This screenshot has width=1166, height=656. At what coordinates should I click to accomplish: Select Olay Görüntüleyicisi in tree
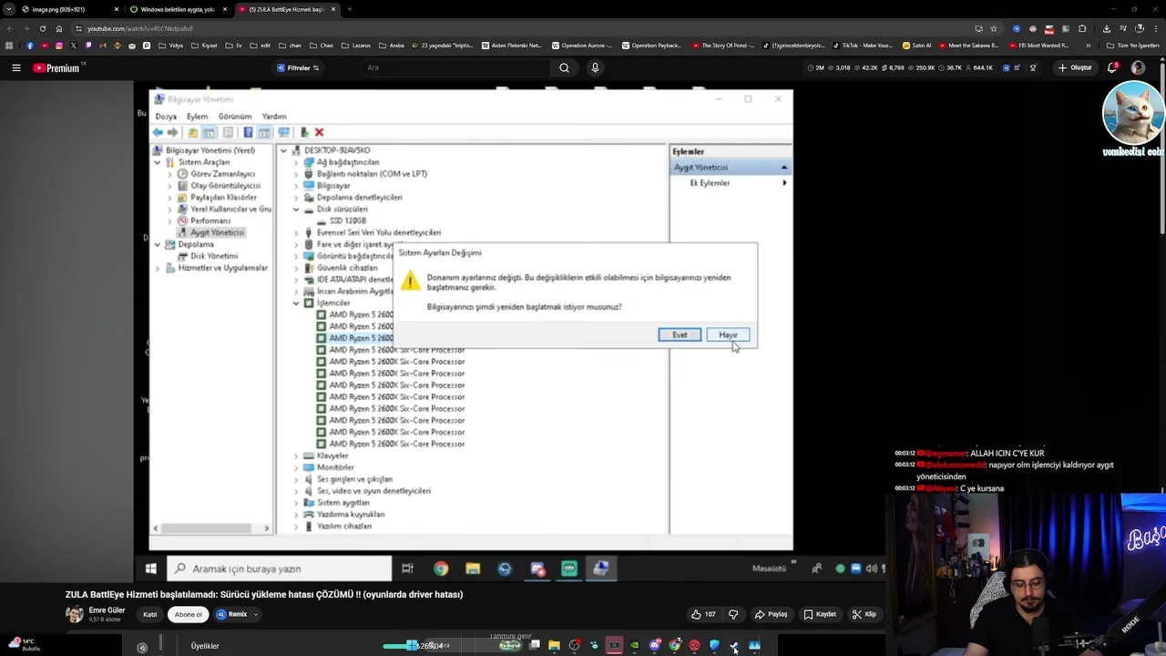225,186
